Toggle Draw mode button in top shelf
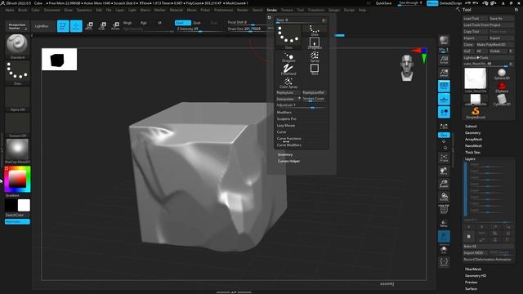 click(x=76, y=26)
